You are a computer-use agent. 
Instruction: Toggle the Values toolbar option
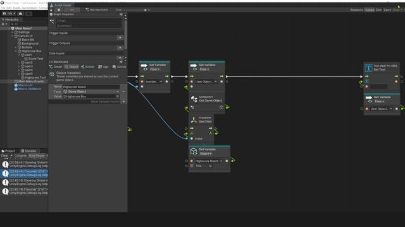370,10
